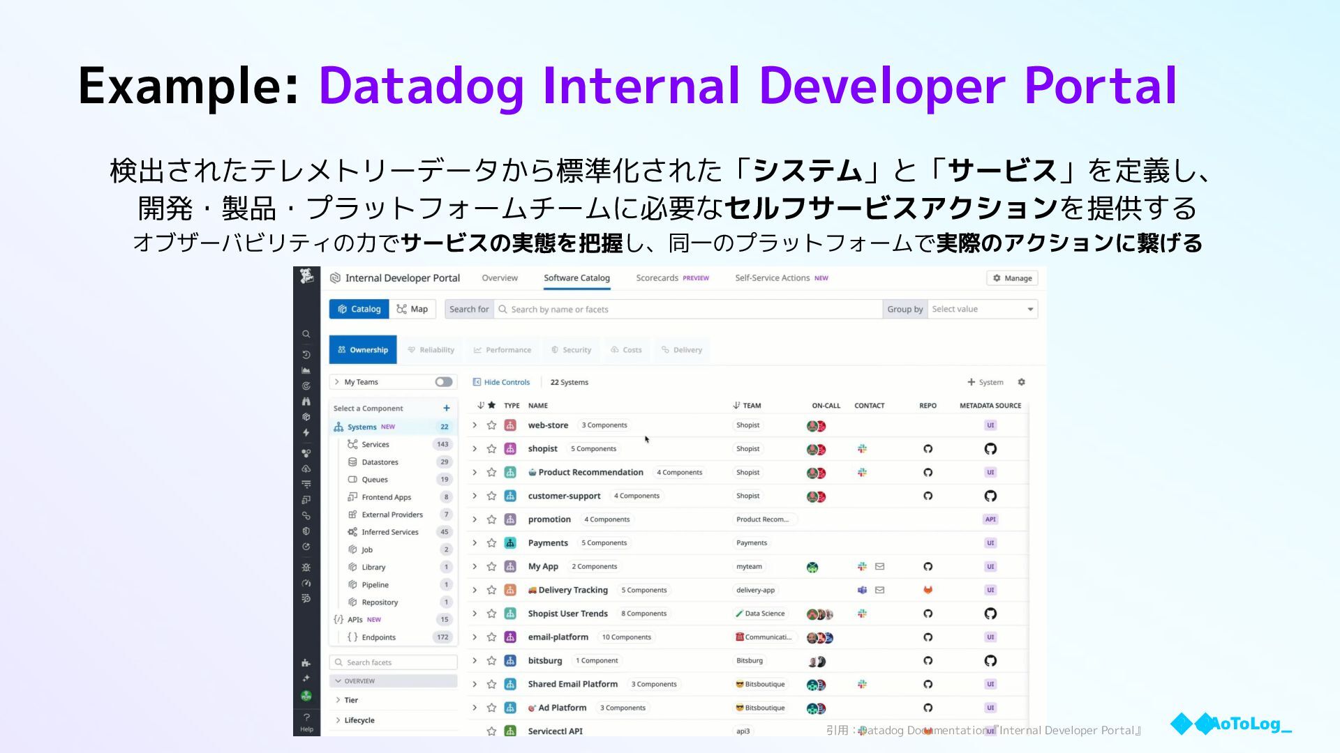Screen dimensions: 1340x753
Task: Click the API metadata badge for promotion
Action: [x=990, y=519]
